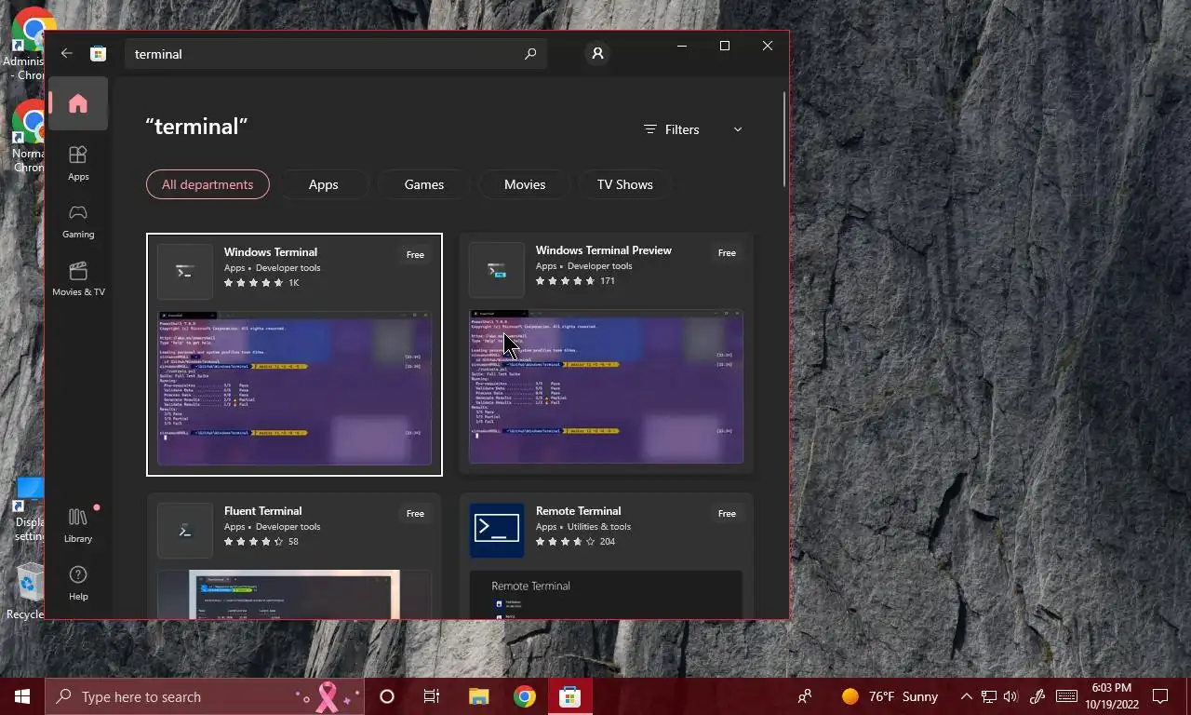Open Movies & TV section in sidebar
The width and height of the screenshot is (1191, 715).
[x=78, y=279]
